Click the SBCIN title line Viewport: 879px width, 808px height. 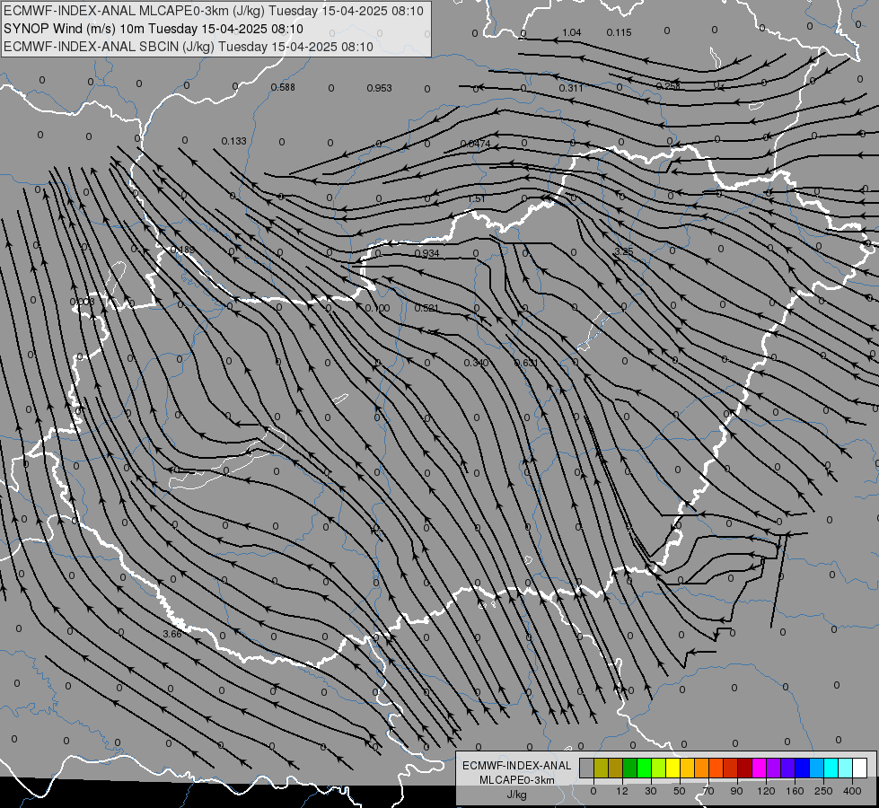click(x=189, y=47)
